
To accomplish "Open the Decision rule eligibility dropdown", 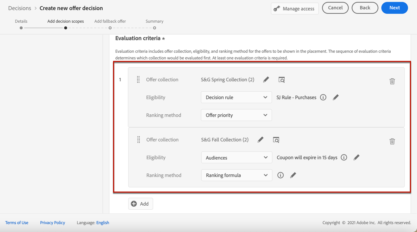I will [236, 97].
